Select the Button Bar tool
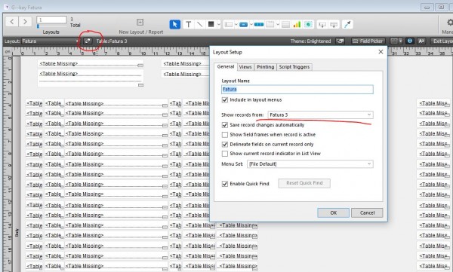The width and height of the screenshot is (453, 272). click(x=259, y=25)
